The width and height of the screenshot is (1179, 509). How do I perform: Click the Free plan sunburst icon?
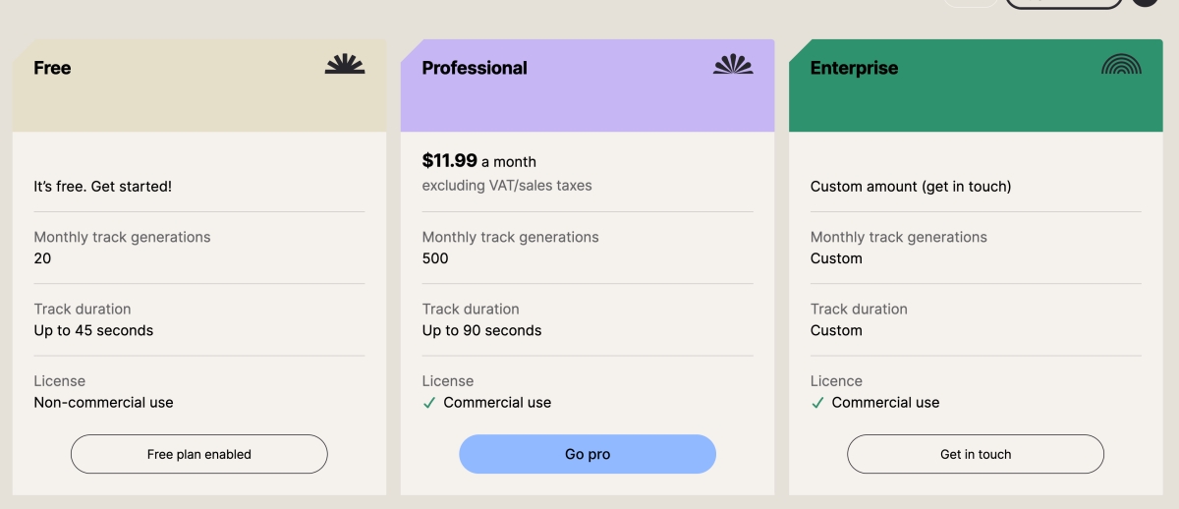tap(345, 65)
